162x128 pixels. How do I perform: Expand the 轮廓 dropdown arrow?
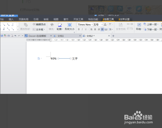pyautogui.click(x=63, y=29)
